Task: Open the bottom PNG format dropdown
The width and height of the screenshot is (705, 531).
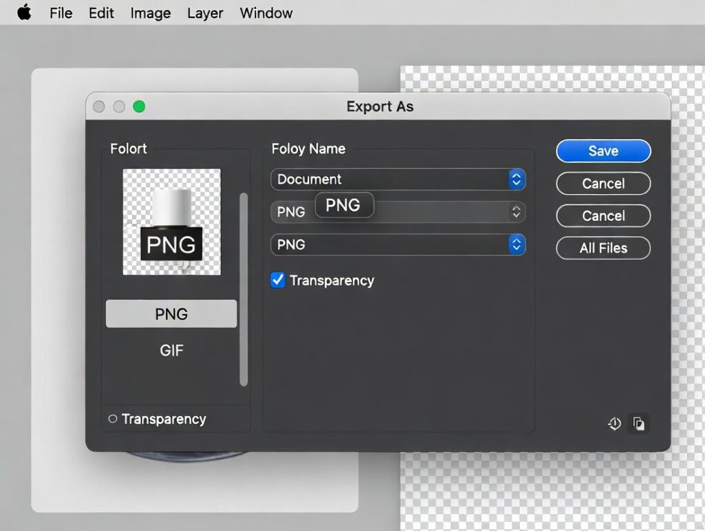Action: pos(398,245)
